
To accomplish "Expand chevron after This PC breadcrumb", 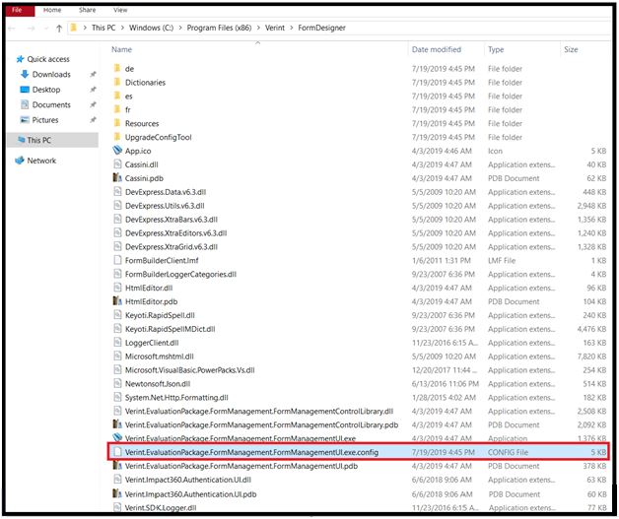I will 122,28.
